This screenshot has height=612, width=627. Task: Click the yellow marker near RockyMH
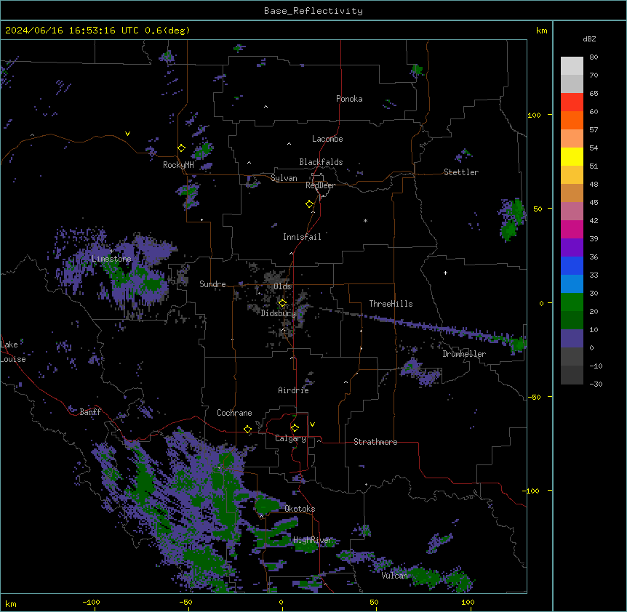[182, 148]
